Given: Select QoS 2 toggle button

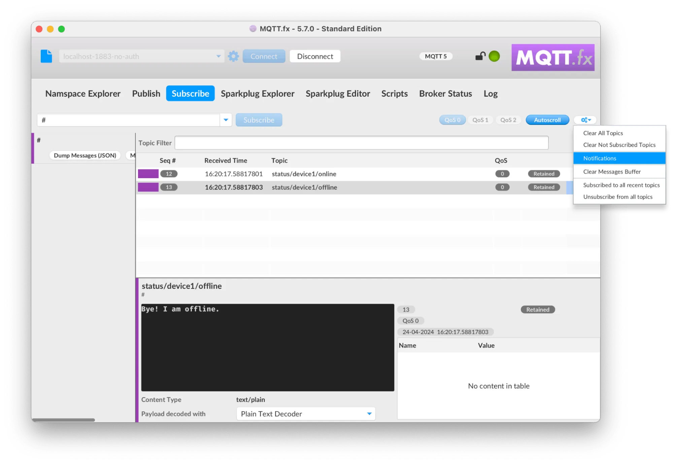Looking at the screenshot, I should pyautogui.click(x=509, y=120).
